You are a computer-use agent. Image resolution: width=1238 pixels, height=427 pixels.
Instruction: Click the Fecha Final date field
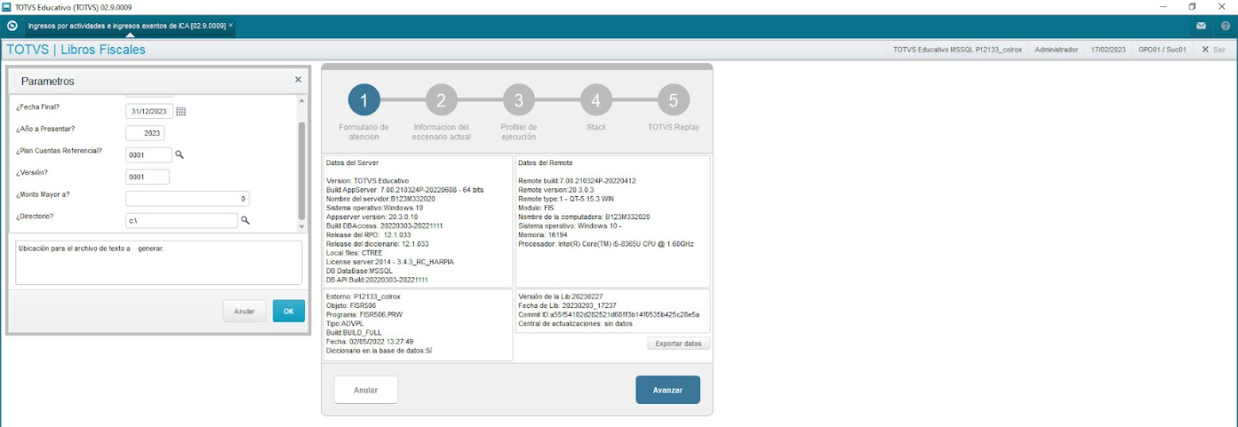[149, 111]
